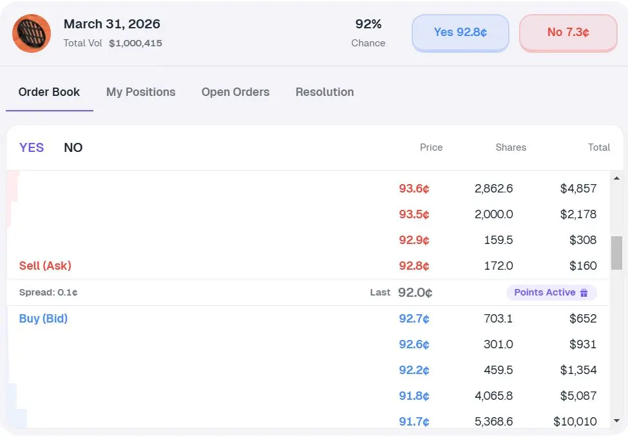Click the No 7.3¢ buy button

point(568,32)
